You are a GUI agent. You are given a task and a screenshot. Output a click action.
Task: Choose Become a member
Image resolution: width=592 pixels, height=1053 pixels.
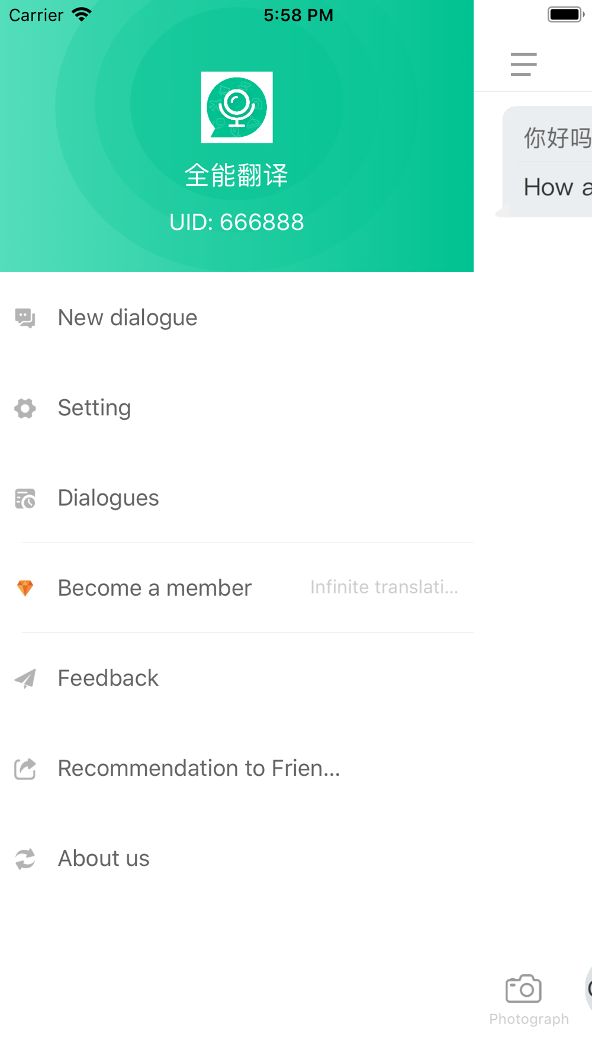(x=237, y=588)
